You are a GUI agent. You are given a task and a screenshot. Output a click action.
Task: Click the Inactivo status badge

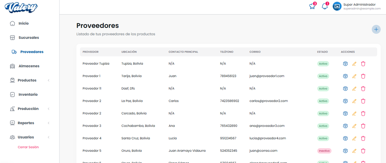(x=324, y=151)
